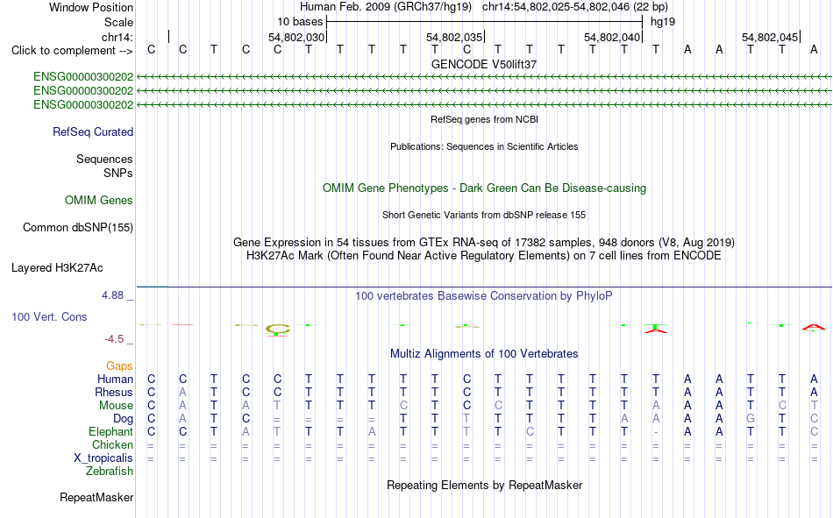Image resolution: width=833 pixels, height=518 pixels.
Task: Open 'Repeating Elements by RepeatMasker' track title
Action: pyautogui.click(x=484, y=486)
